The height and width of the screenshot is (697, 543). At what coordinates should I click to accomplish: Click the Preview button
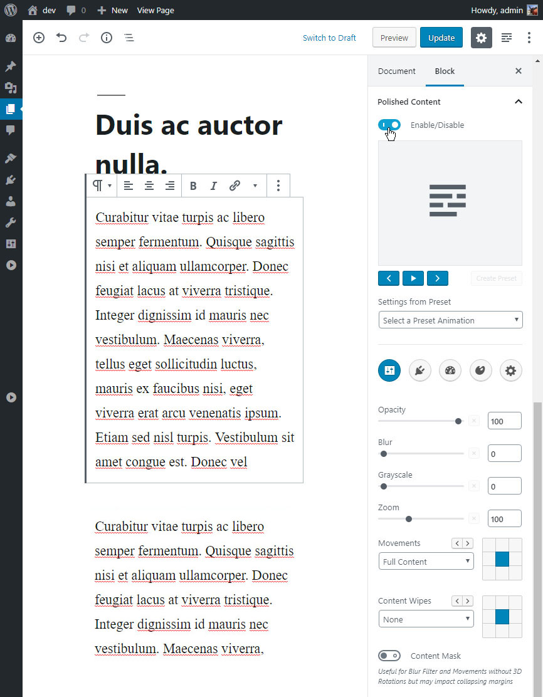point(394,38)
